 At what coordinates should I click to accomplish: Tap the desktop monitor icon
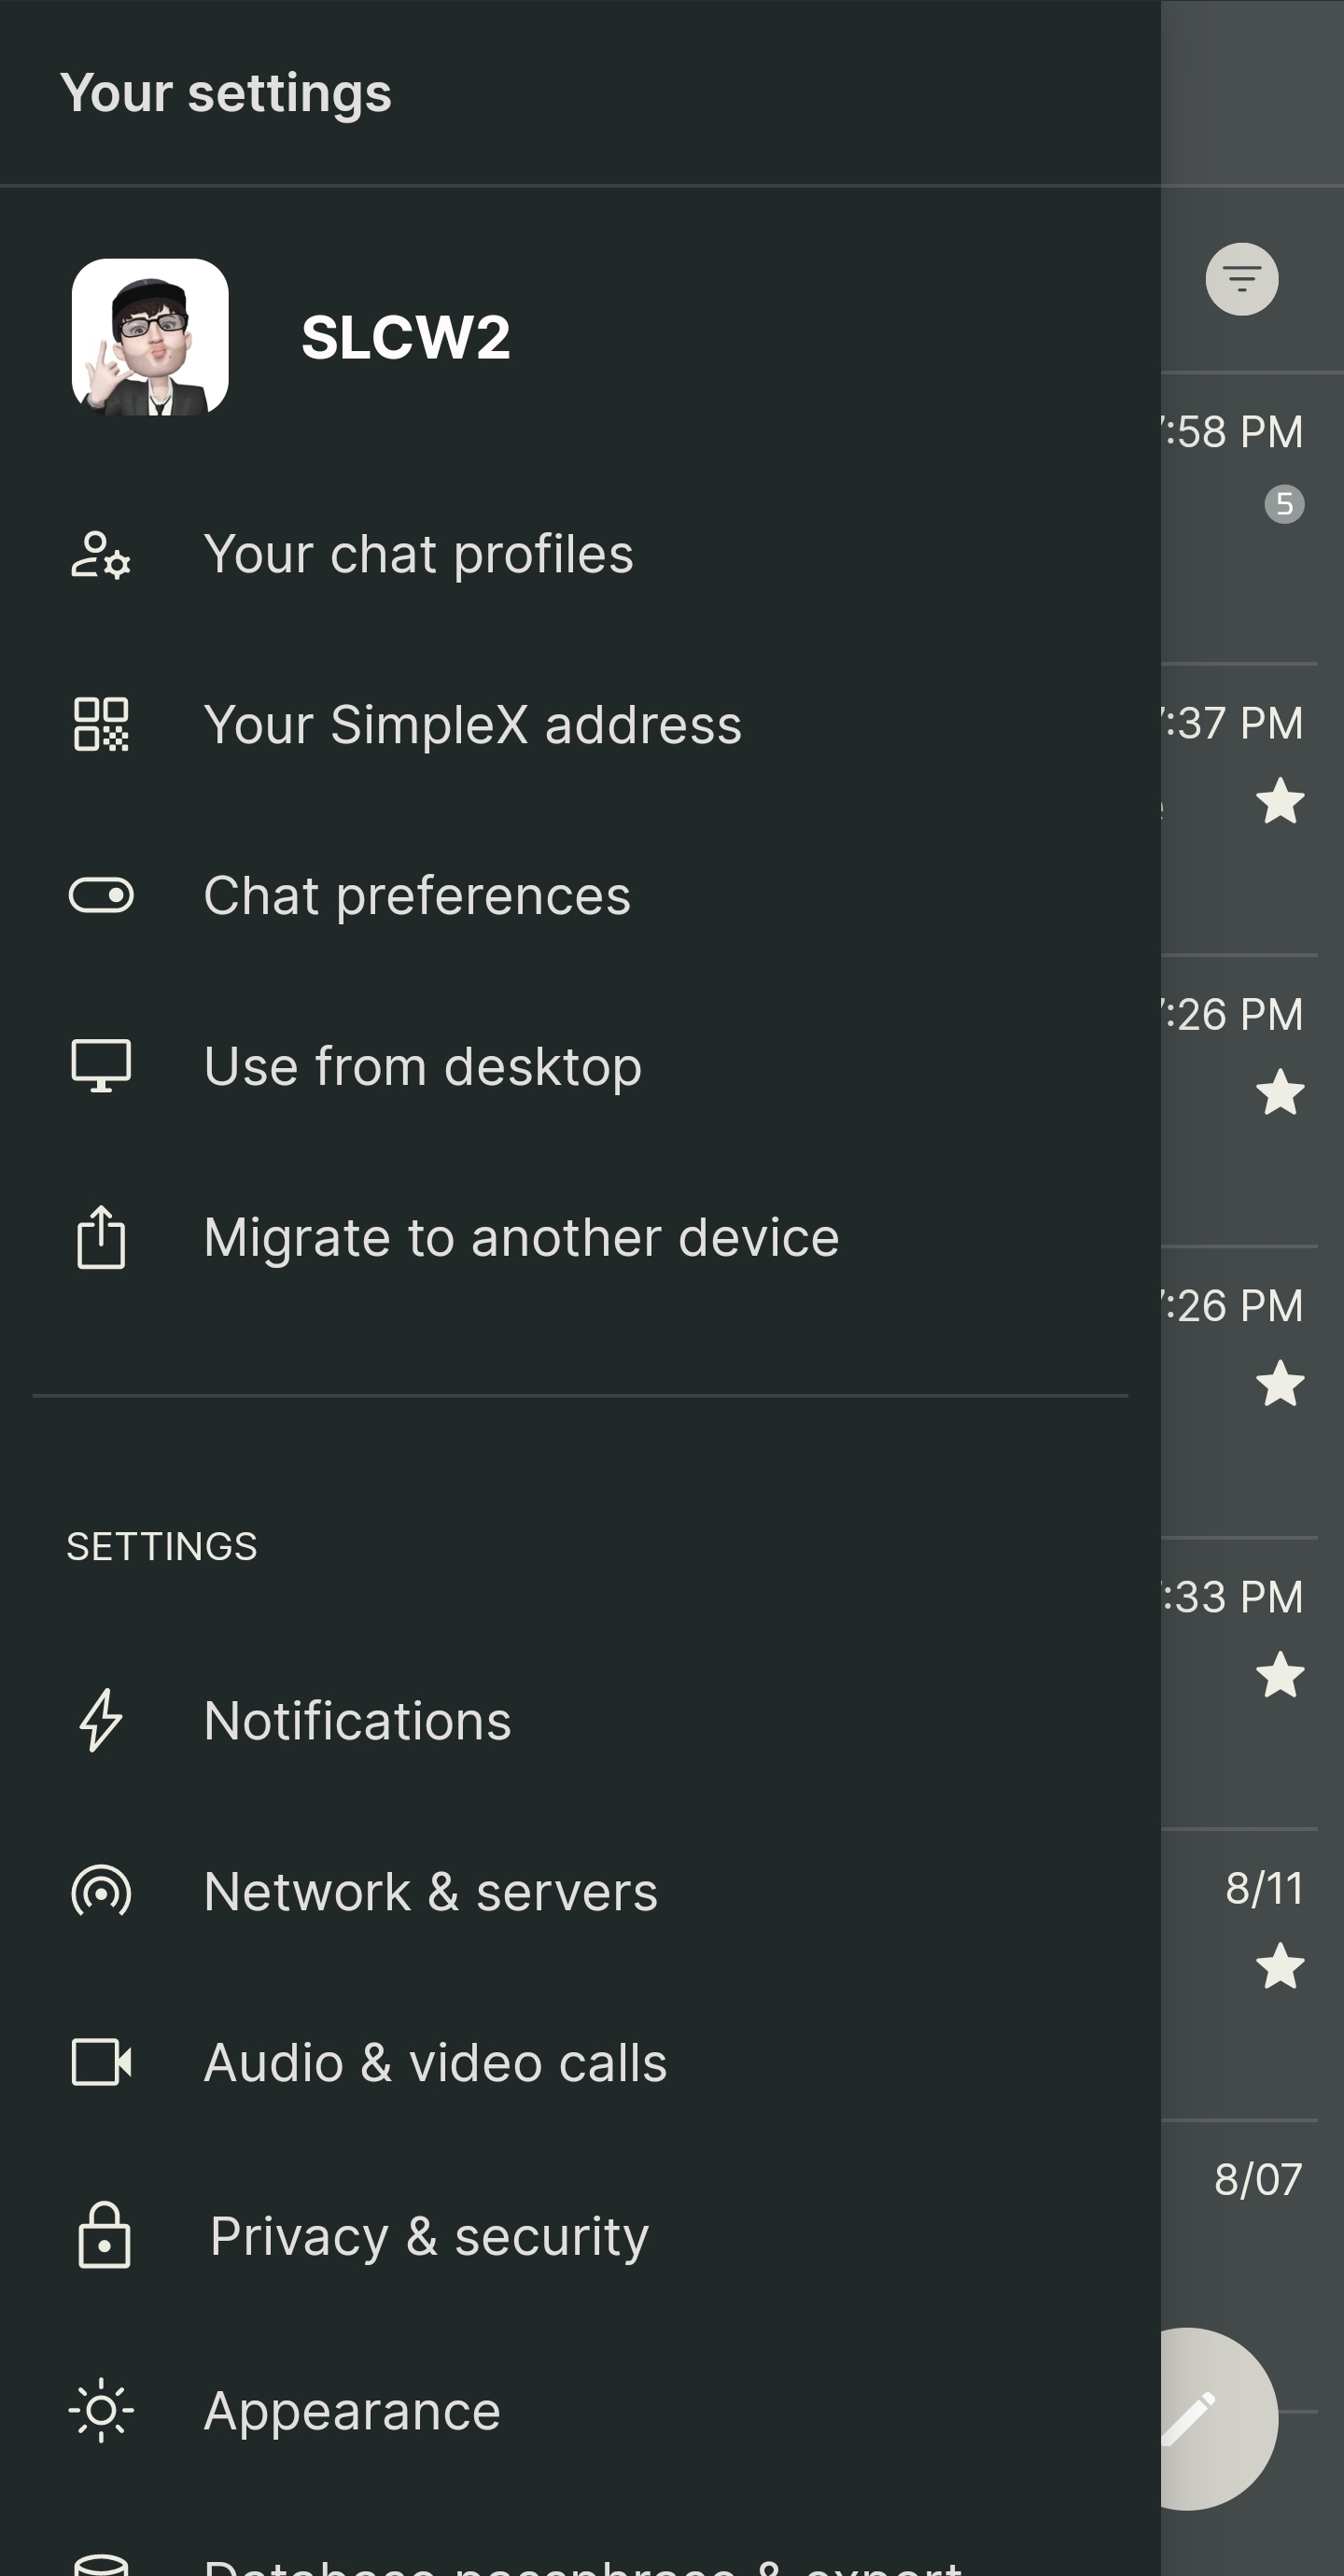pos(101,1065)
